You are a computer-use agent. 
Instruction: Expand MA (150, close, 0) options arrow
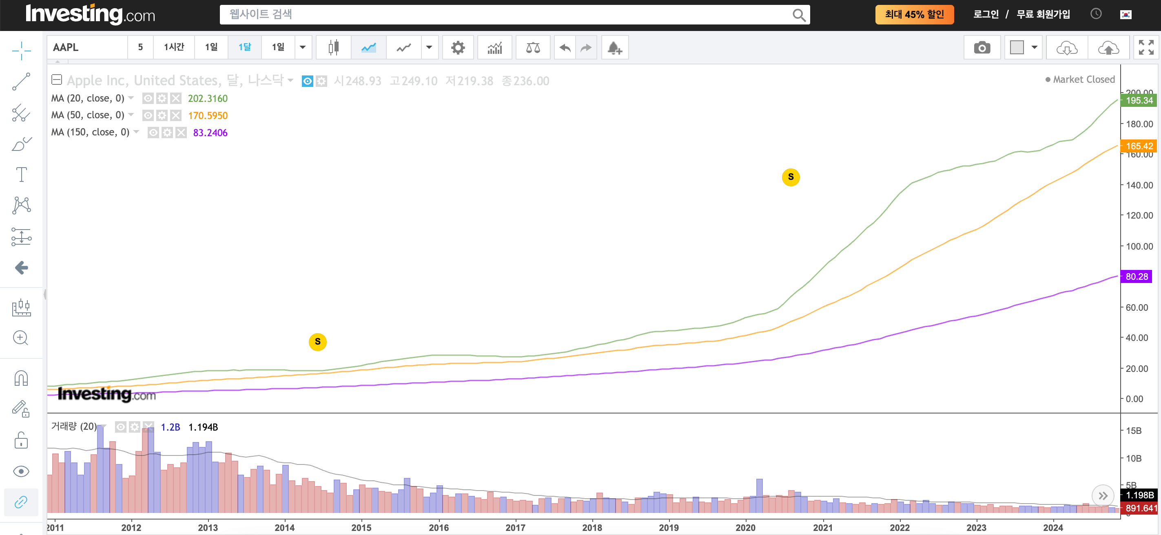coord(137,132)
